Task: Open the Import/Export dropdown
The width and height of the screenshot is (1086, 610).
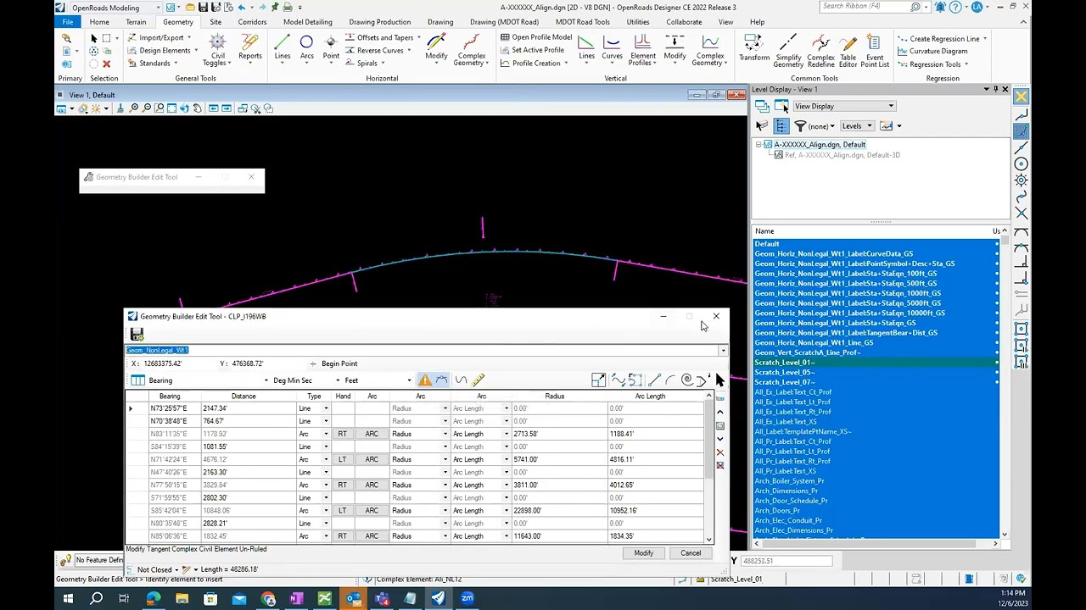Action: [160, 37]
